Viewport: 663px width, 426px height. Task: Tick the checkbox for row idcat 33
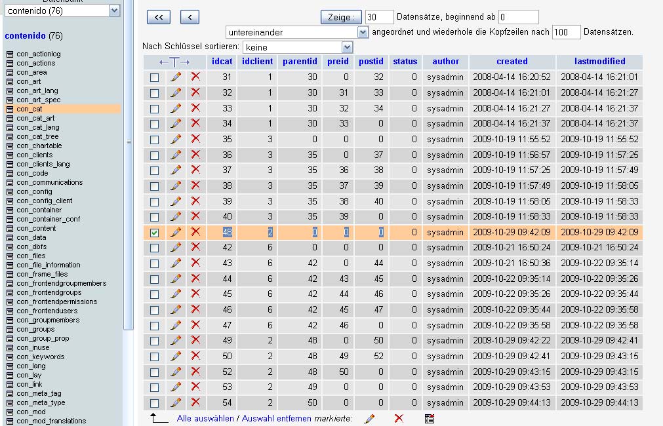(154, 108)
